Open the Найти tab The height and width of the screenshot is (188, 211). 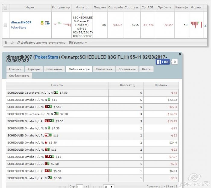(x=146, y=69)
